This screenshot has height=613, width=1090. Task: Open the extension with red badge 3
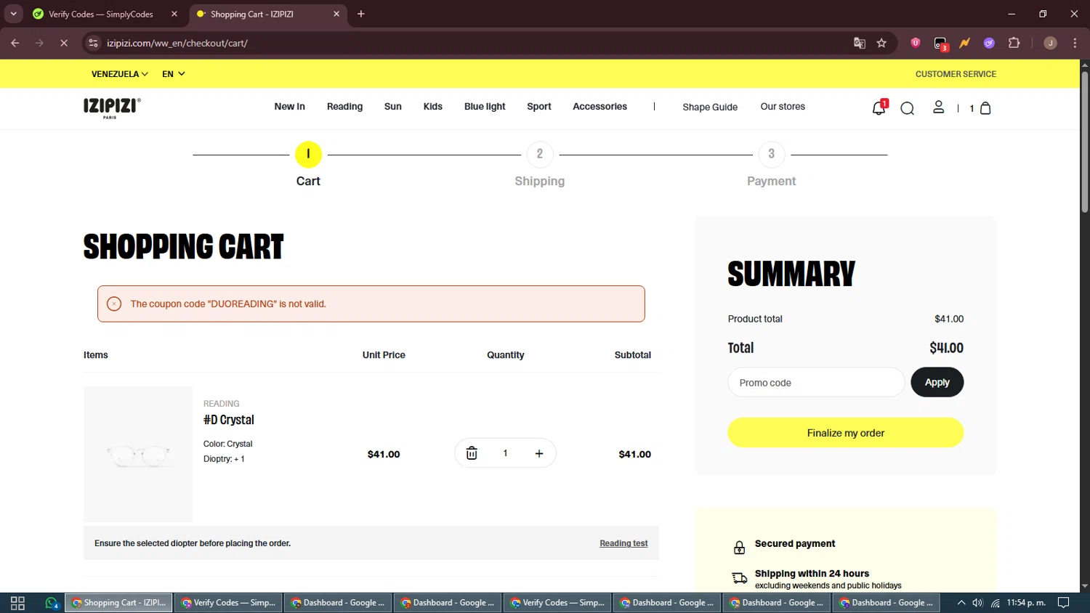coord(941,44)
